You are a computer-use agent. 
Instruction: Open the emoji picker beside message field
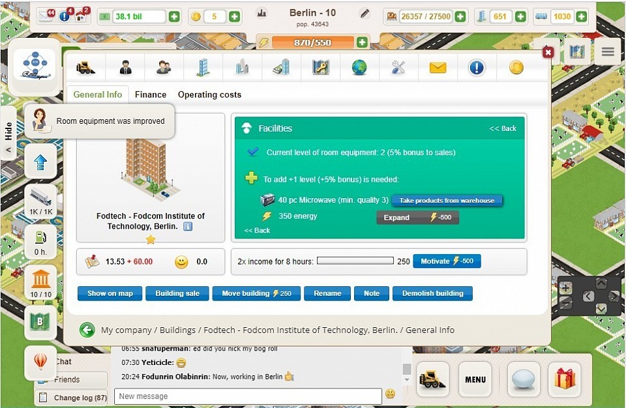[x=390, y=394]
